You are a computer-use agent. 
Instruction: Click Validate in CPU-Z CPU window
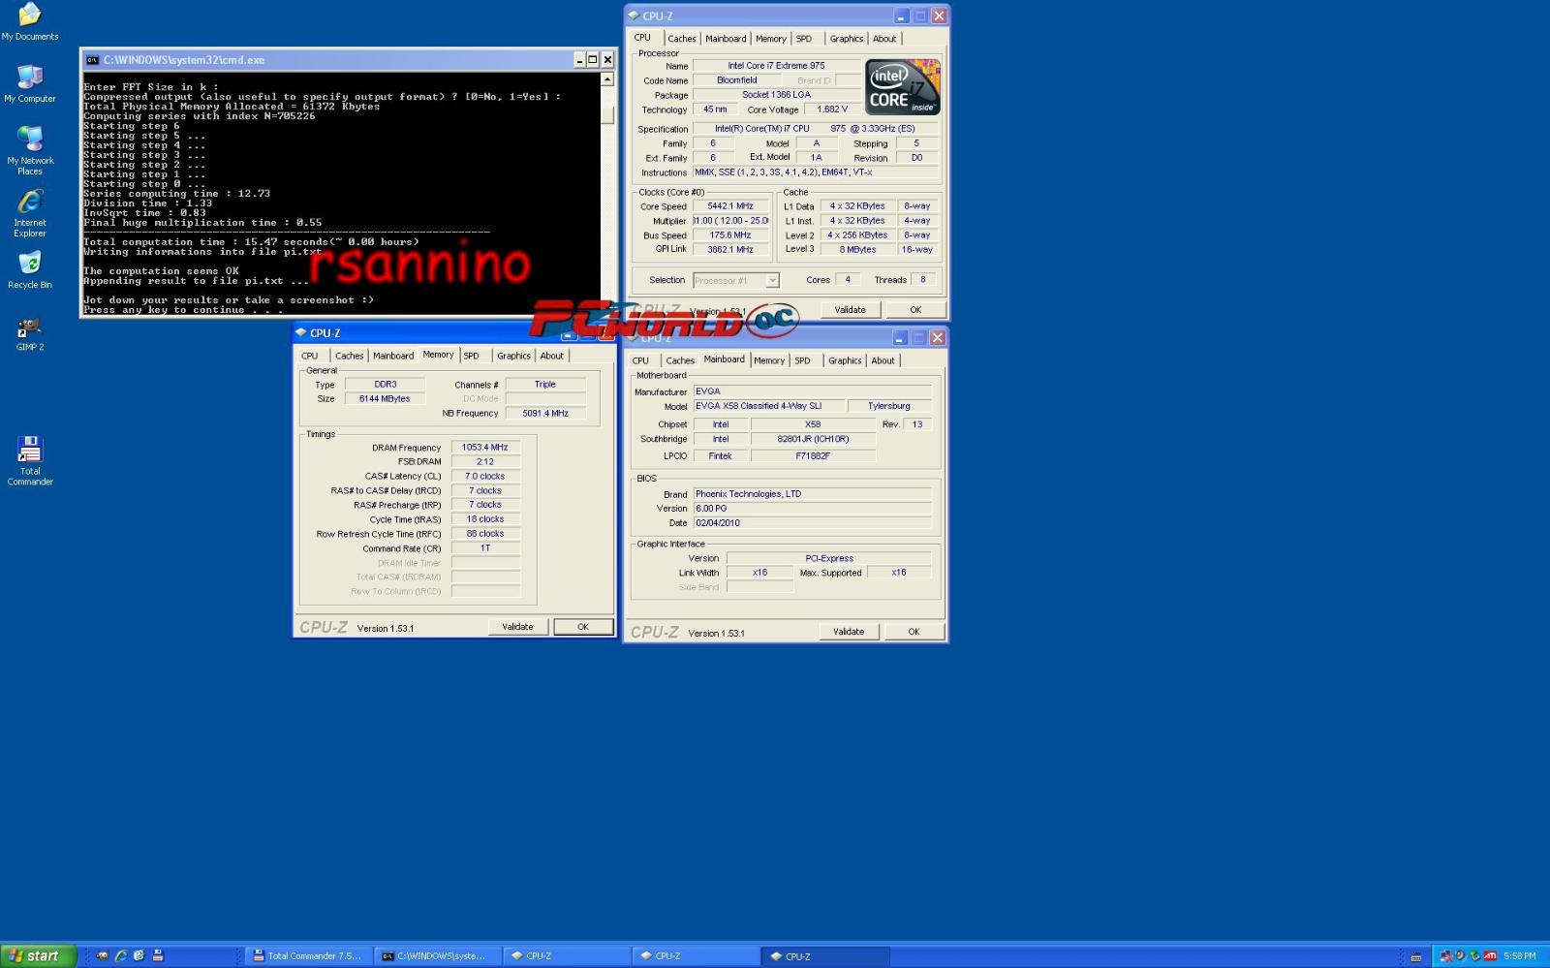[851, 310]
